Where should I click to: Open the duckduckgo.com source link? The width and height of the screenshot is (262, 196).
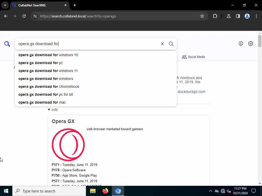point(191,92)
